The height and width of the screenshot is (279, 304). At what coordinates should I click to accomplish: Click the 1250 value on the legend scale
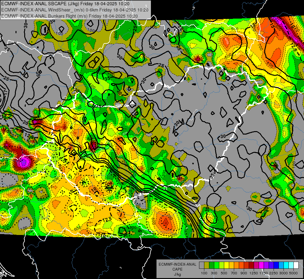254,273
